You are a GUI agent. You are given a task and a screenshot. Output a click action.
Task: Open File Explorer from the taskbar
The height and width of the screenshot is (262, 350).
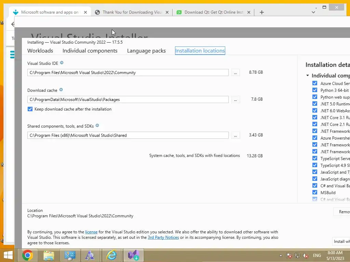pos(49,255)
